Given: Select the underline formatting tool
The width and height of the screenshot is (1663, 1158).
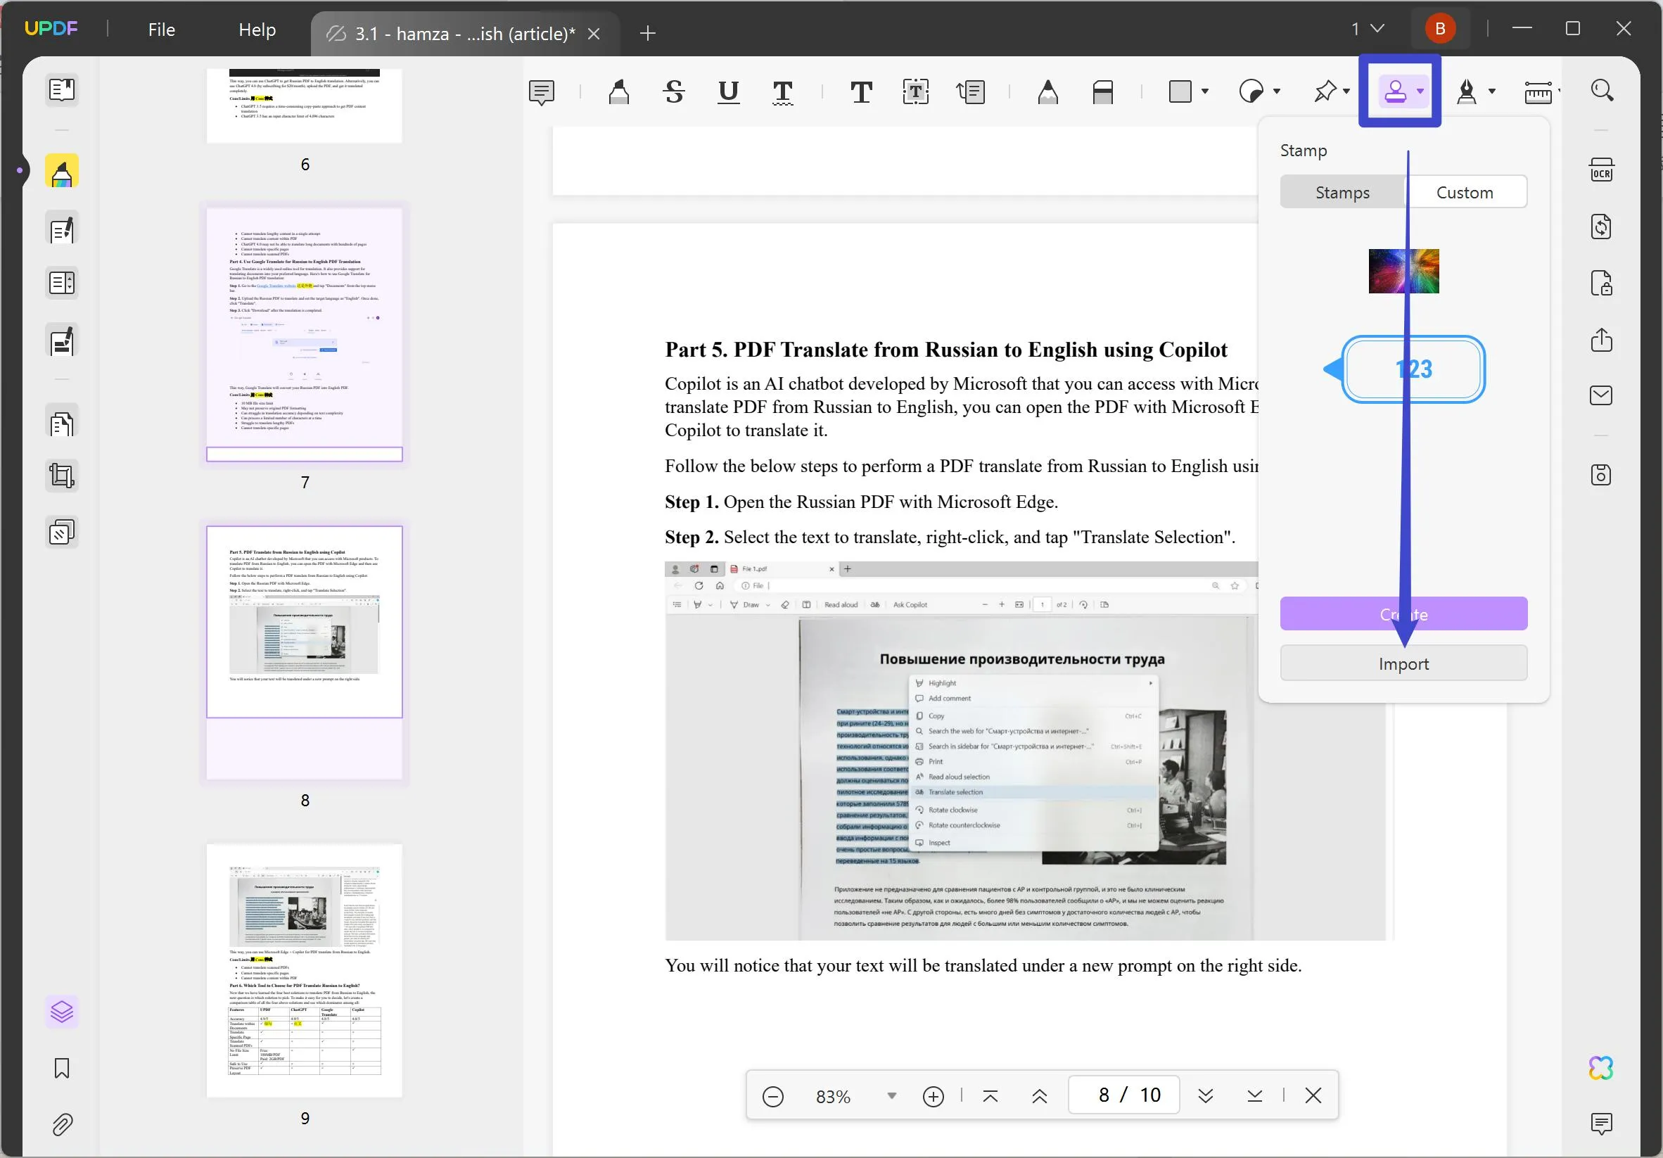Looking at the screenshot, I should [x=728, y=91].
